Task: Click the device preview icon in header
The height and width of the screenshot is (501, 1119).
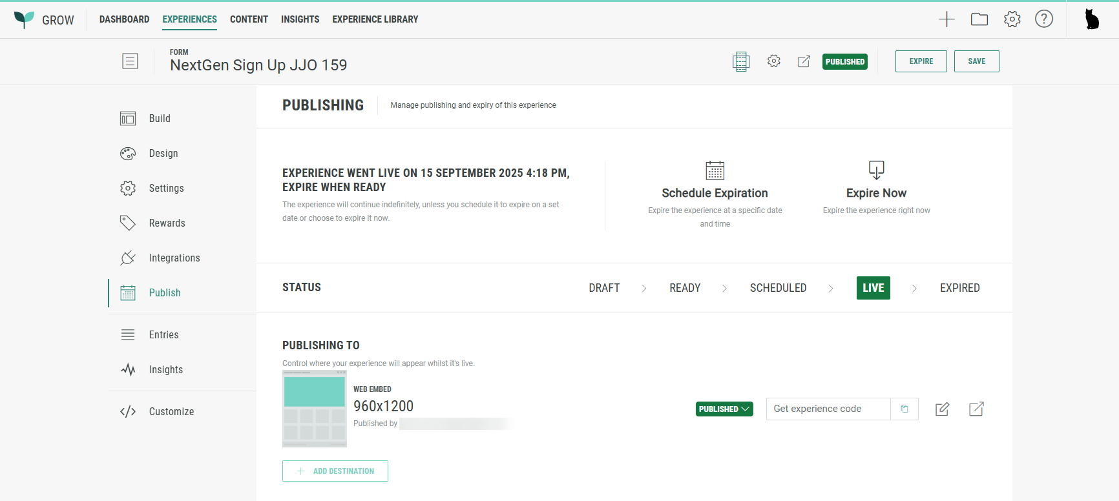Action: [741, 61]
